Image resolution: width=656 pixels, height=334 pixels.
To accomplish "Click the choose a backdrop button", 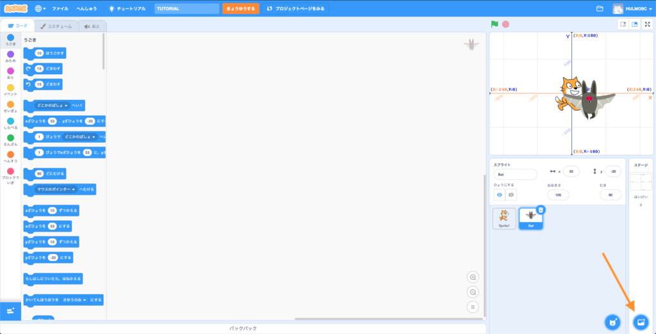I will (641, 321).
